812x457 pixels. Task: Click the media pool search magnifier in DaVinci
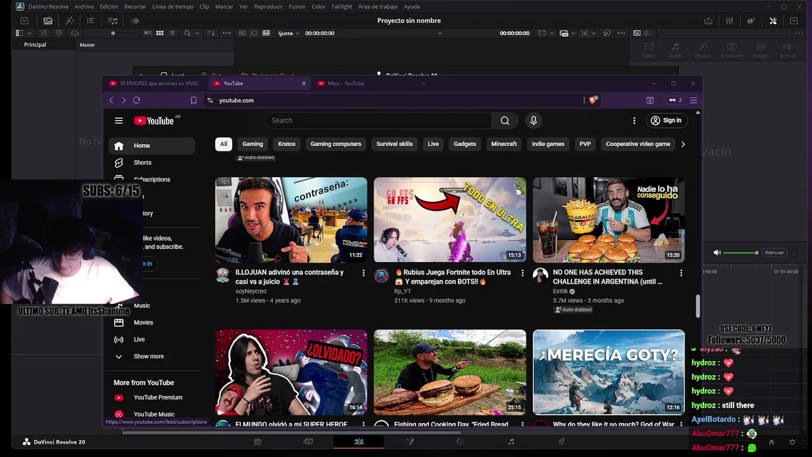[x=187, y=33]
